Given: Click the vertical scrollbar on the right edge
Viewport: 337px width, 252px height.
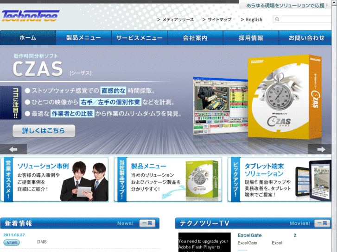Looking at the screenshot, I should click(334, 126).
